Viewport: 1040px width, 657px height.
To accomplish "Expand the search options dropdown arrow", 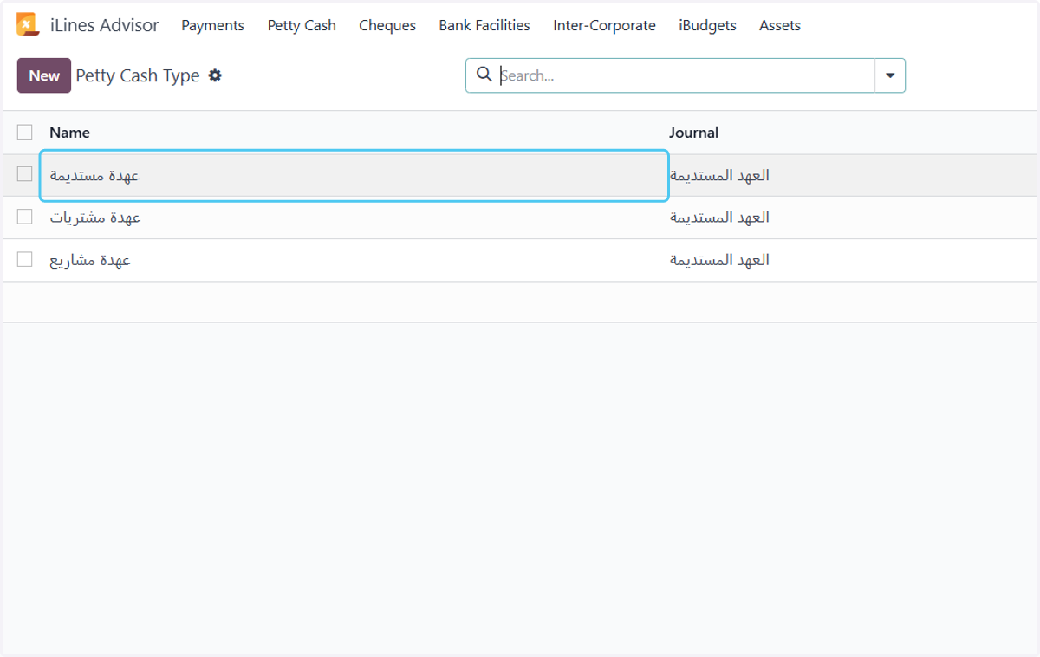I will pos(890,75).
